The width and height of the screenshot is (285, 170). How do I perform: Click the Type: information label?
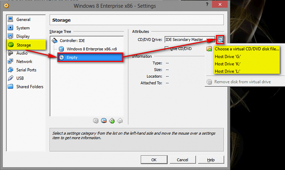click(x=157, y=63)
